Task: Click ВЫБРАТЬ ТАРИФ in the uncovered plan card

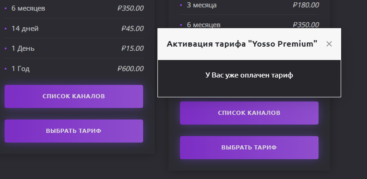Action: point(74,131)
